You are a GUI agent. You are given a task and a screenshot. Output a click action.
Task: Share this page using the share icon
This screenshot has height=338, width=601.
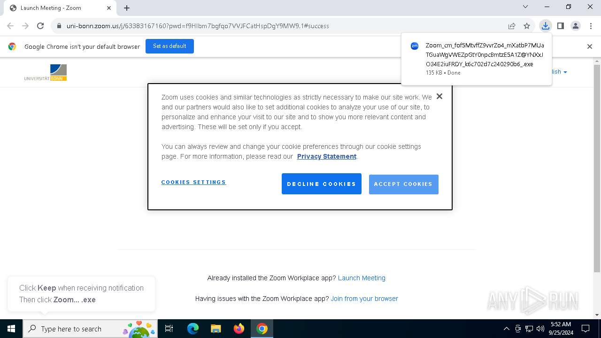(512, 26)
